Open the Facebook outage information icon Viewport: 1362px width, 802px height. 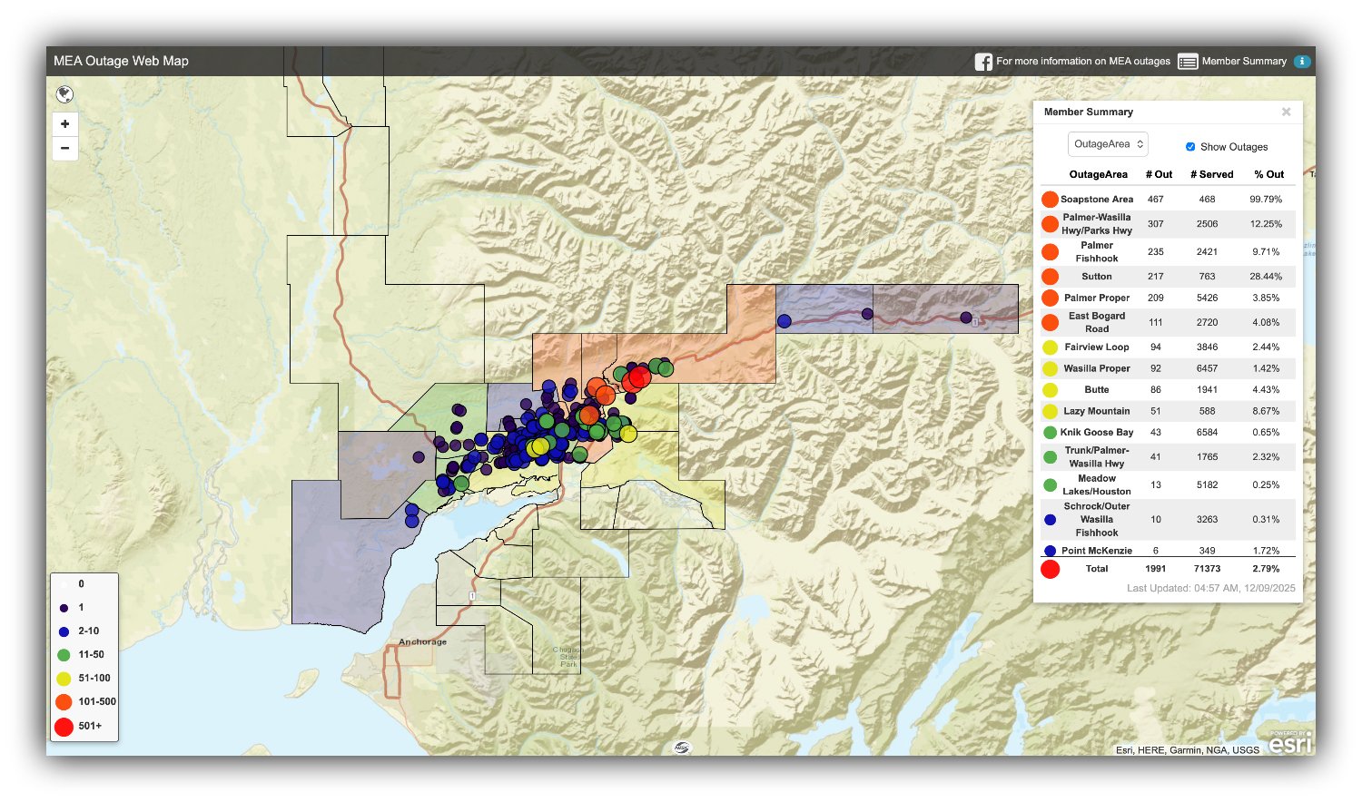[983, 62]
